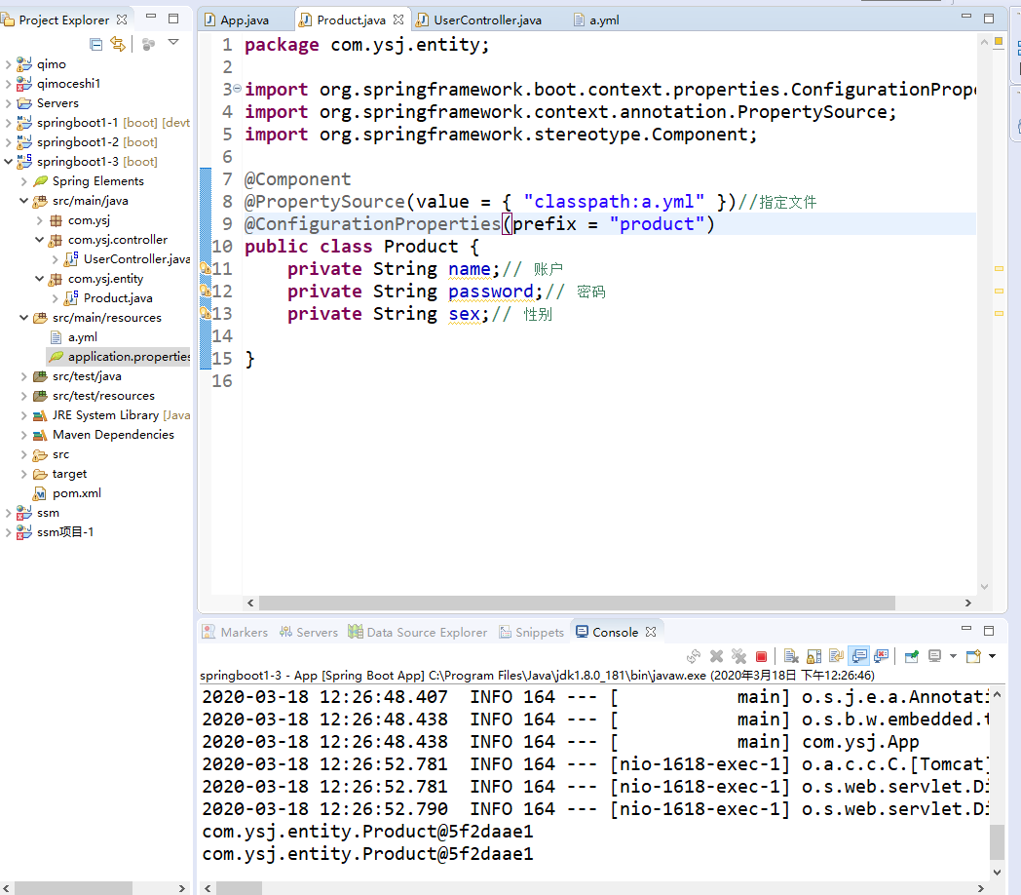Expand the qimo project
This screenshot has height=895, width=1021.
tap(8, 64)
